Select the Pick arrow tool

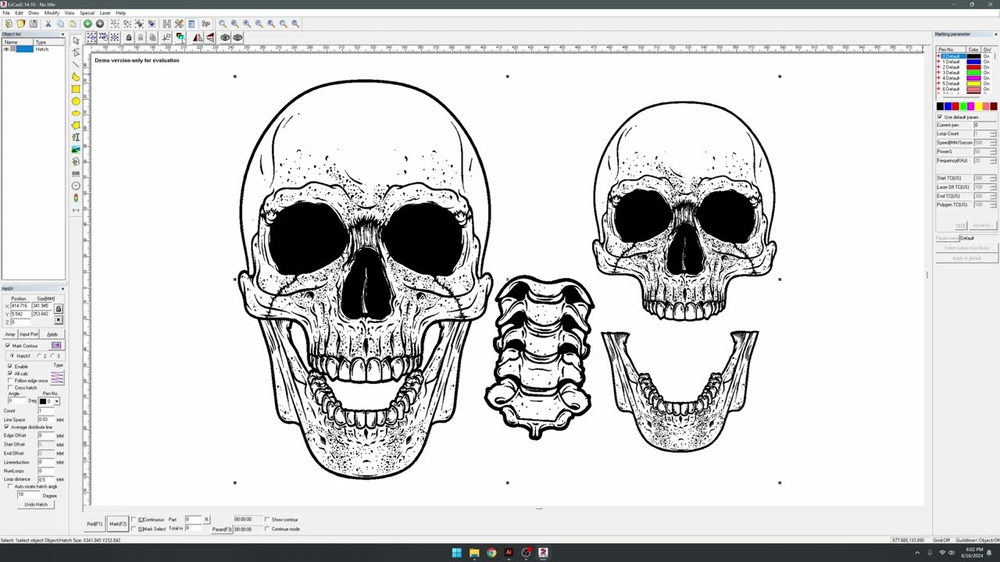click(x=76, y=41)
